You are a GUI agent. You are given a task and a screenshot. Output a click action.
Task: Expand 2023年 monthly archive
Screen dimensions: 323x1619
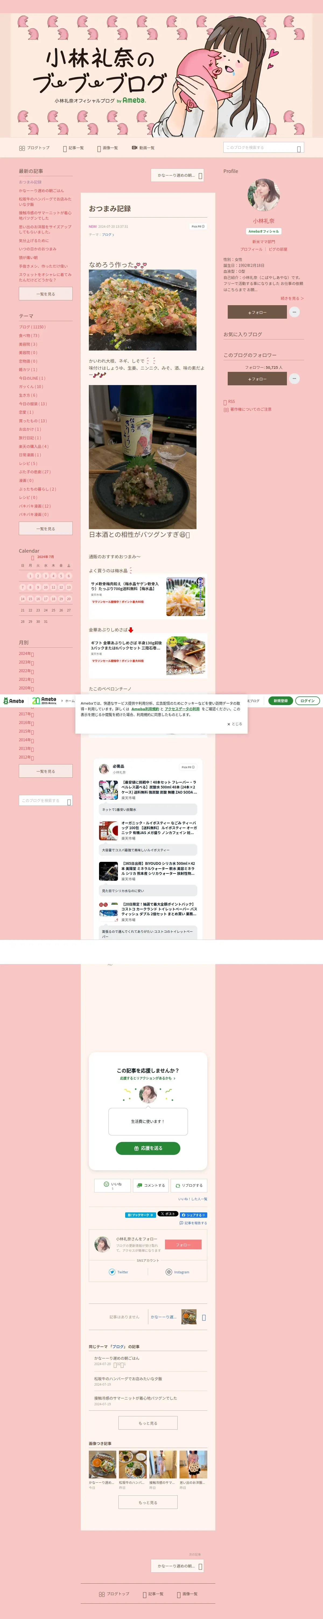coord(26,662)
